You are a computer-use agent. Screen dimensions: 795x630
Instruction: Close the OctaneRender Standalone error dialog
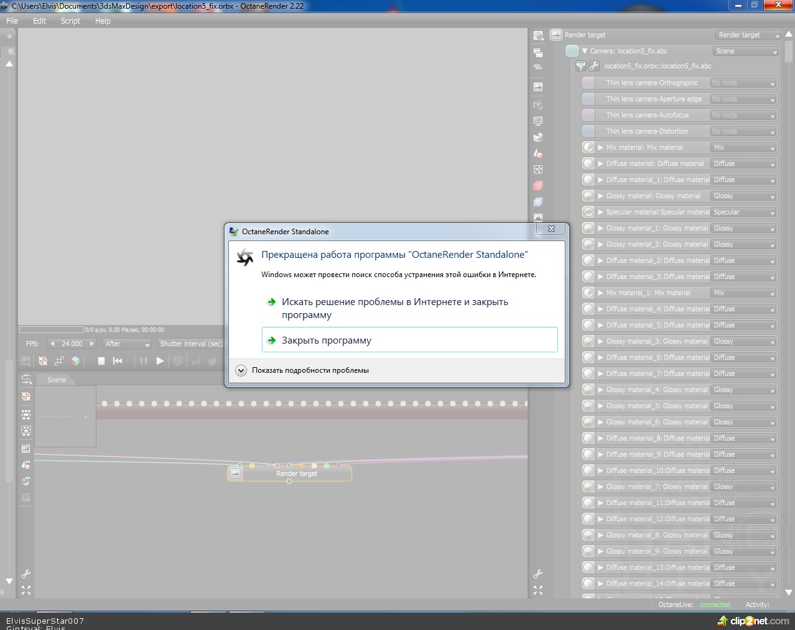[x=551, y=229]
